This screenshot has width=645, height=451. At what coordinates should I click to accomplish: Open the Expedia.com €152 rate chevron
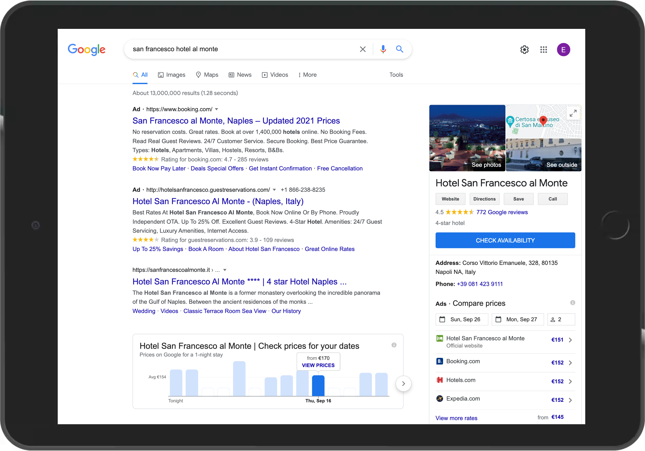[x=570, y=400]
